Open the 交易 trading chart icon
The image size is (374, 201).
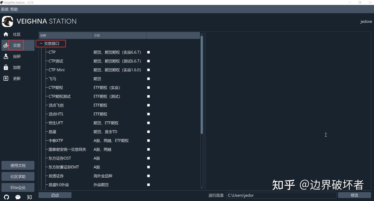coord(6,45)
